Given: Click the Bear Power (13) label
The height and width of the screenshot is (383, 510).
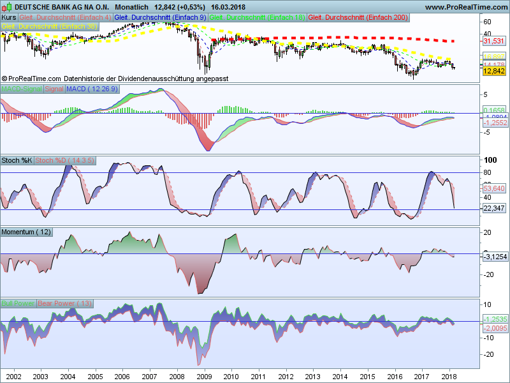Looking at the screenshot, I should point(65,303).
